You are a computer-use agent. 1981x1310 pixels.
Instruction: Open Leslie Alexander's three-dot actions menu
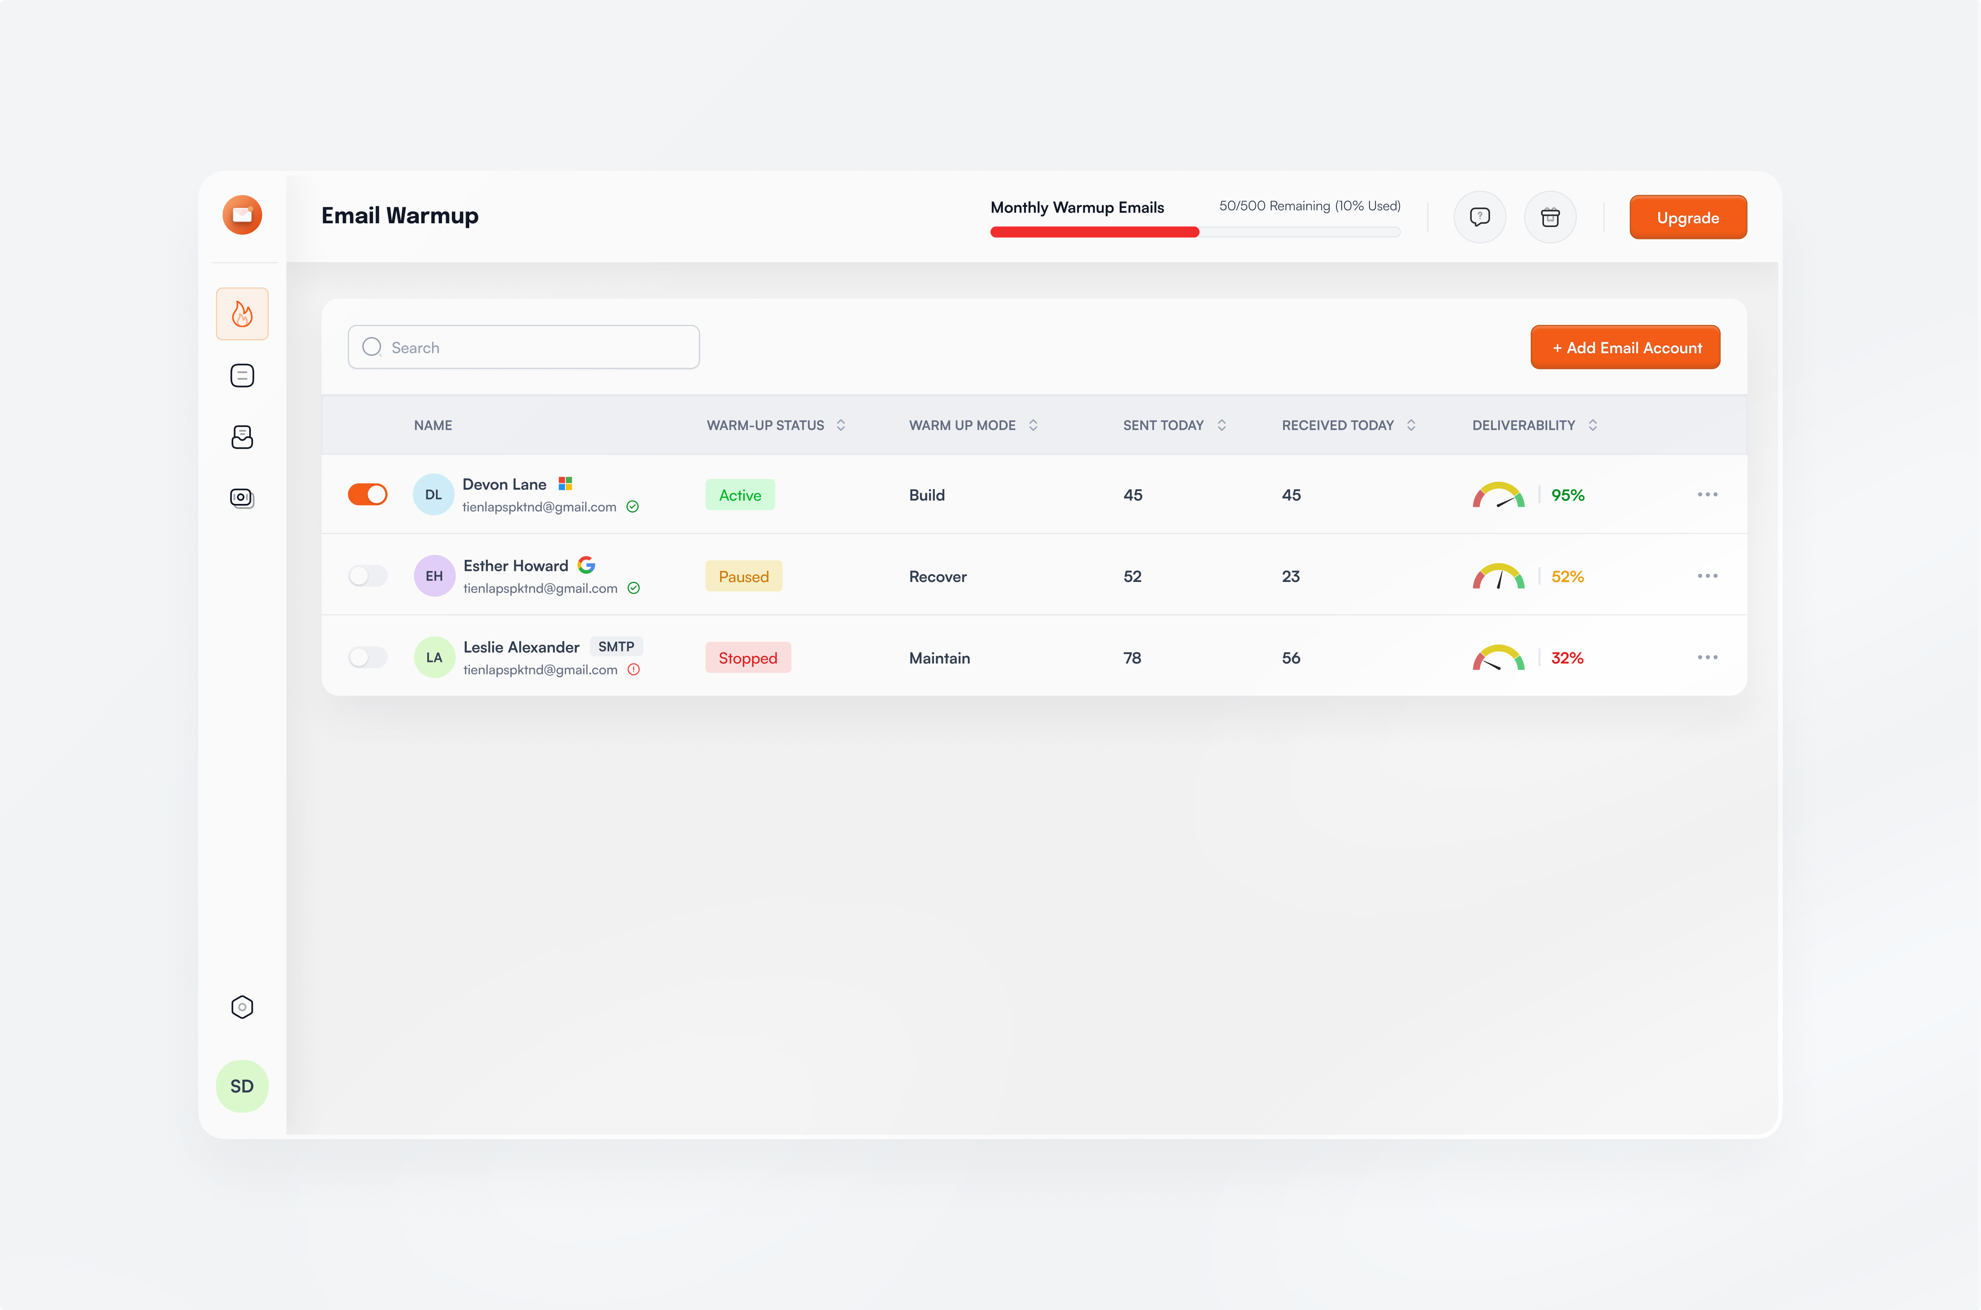(x=1707, y=657)
